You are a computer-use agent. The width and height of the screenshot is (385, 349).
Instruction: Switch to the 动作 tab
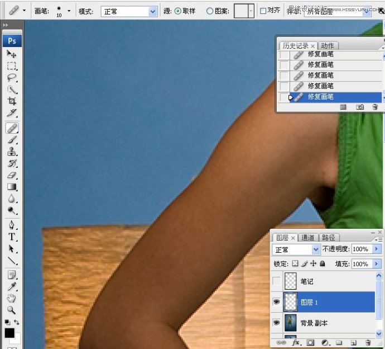pos(328,46)
